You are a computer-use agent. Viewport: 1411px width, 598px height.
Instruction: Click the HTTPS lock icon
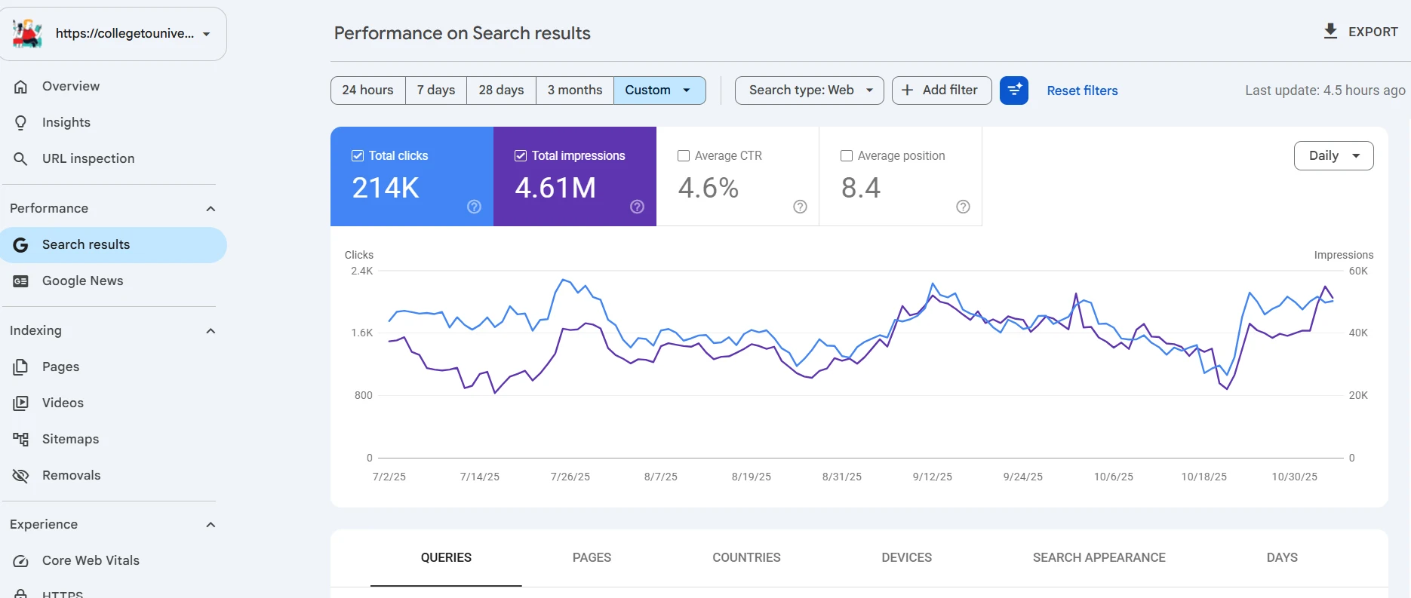click(21, 593)
